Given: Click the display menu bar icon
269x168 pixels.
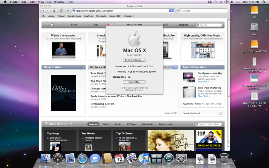Looking at the screenshot, I should pos(209,2).
